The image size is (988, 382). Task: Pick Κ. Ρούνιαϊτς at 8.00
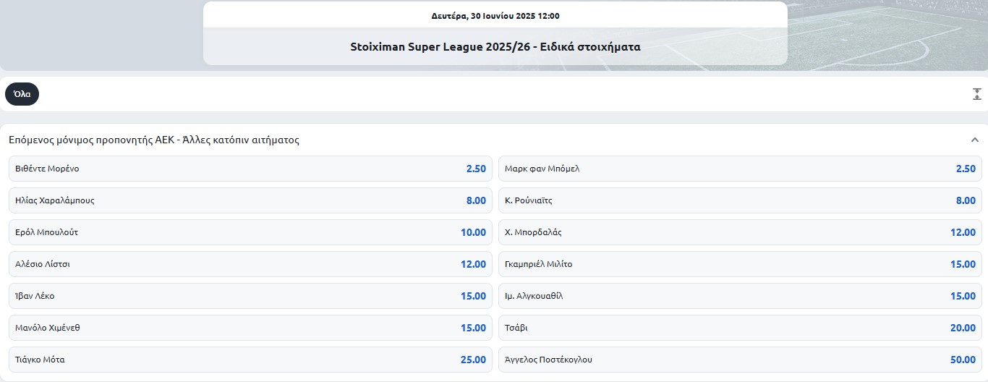coord(740,200)
